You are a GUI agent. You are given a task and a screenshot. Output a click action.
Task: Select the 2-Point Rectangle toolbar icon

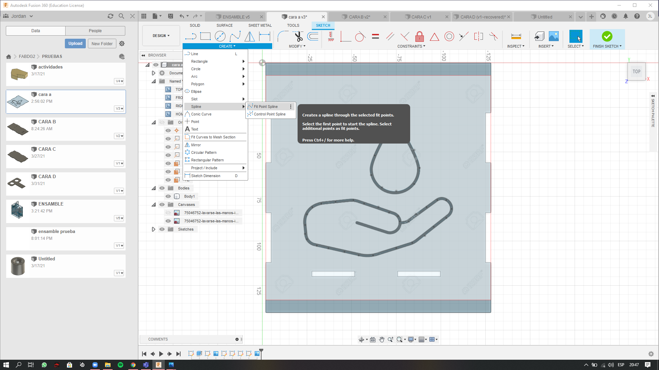point(205,36)
